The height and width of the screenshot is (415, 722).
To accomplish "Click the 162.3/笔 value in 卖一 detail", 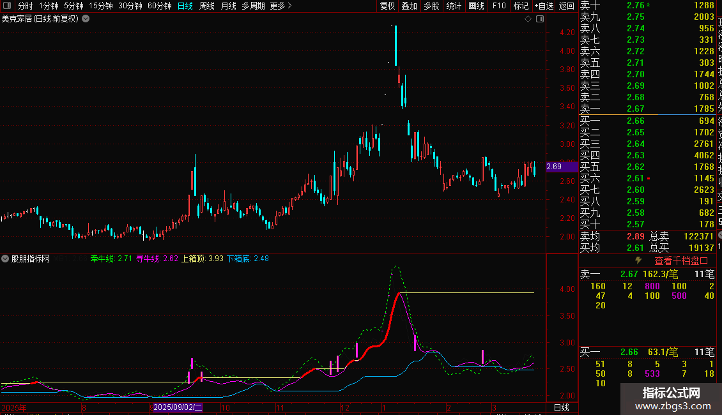I will 660,274.
